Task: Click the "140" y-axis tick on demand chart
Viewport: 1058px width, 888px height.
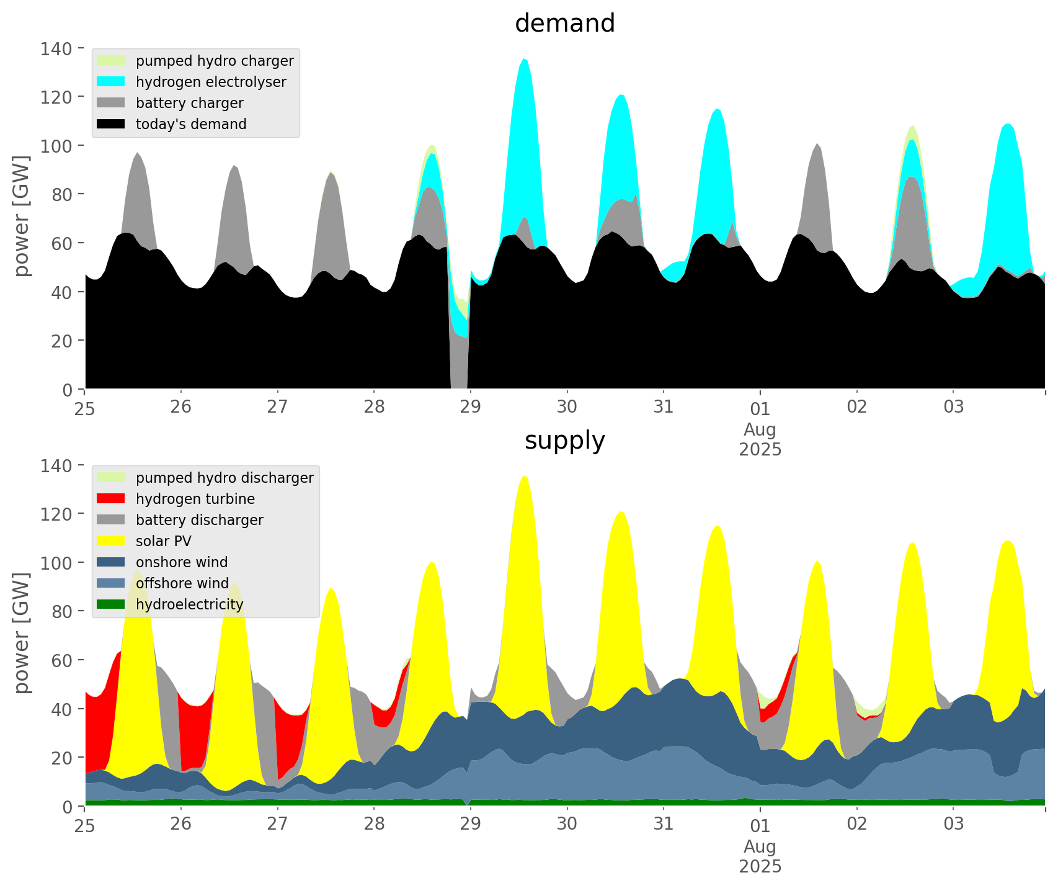Action: 56,48
